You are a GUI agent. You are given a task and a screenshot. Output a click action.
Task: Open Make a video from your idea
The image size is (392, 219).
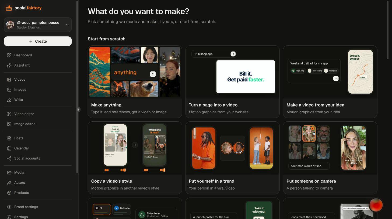(x=330, y=82)
